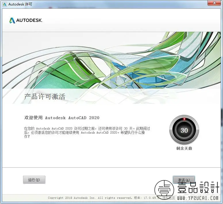Click the Autodesk logo in header
223x204 pixels.
click(26, 20)
